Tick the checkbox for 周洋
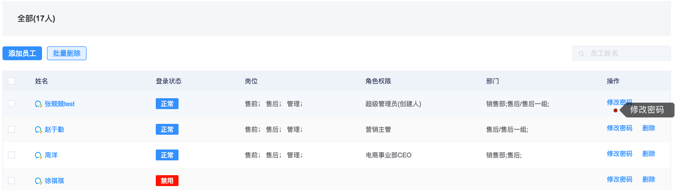This screenshot has width=675, height=190. (11, 155)
